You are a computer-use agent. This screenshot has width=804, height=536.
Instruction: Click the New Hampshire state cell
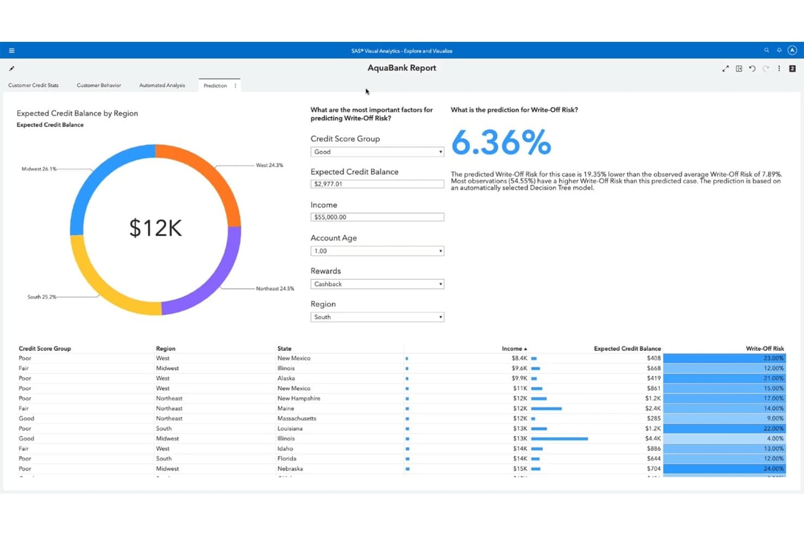click(299, 399)
